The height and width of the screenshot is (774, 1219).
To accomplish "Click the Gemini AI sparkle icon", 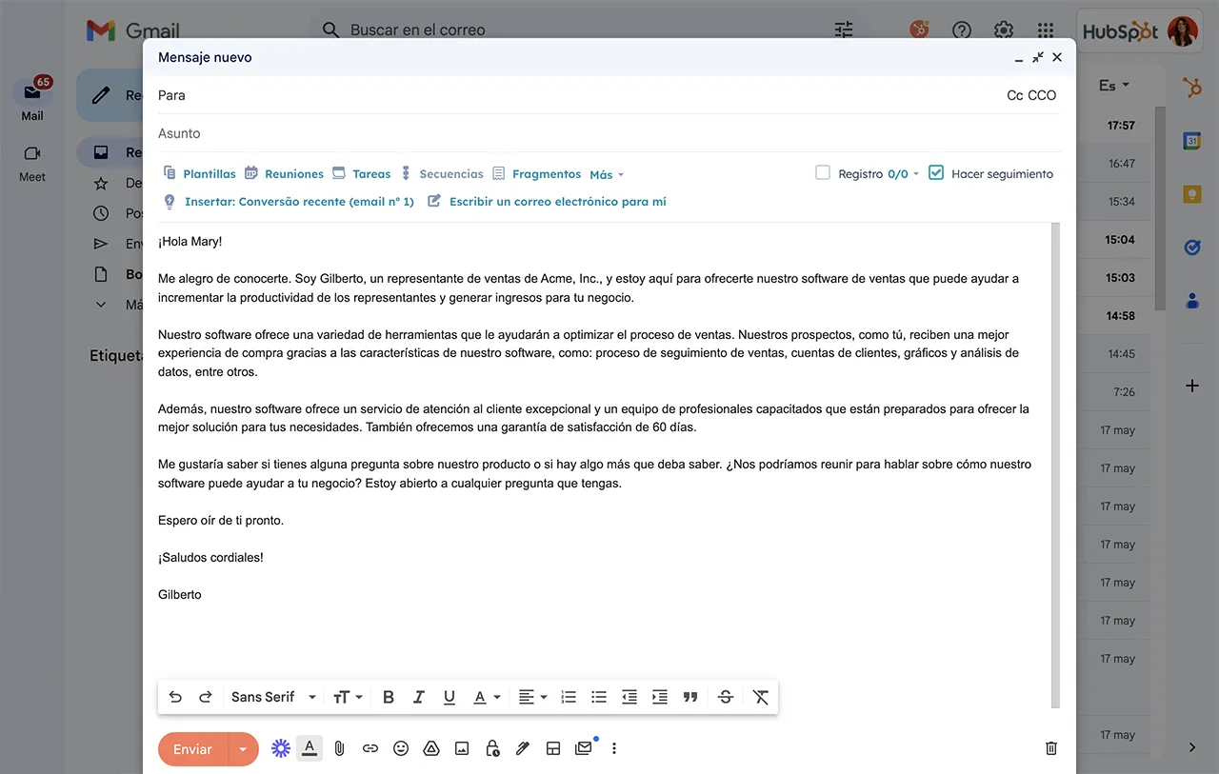I will [280, 748].
